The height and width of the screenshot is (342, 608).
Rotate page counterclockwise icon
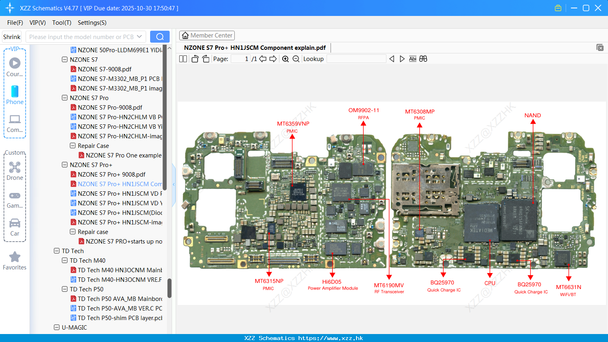point(195,59)
